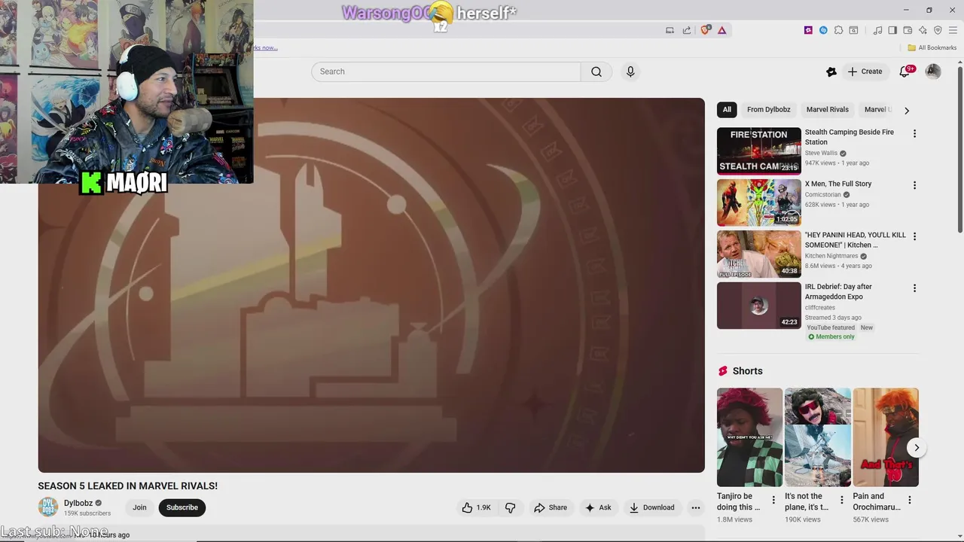
Task: Focus the YouTube search field
Action: click(446, 72)
